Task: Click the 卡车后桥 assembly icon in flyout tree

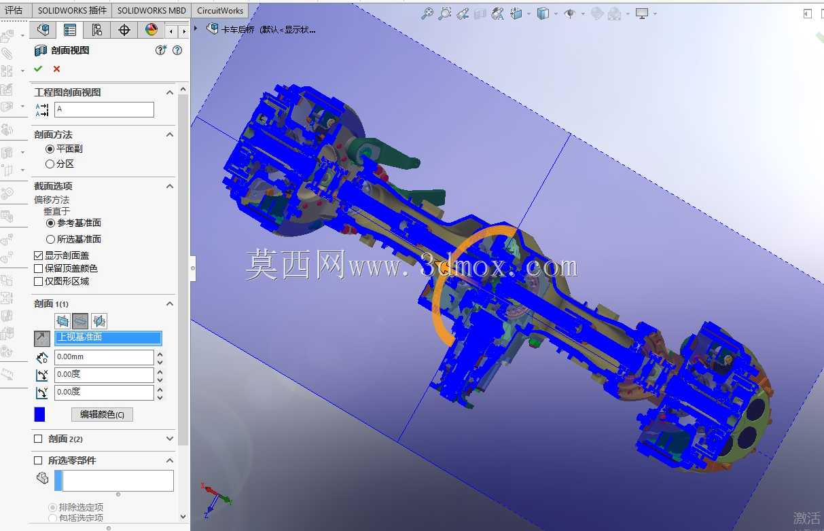Action: pyautogui.click(x=213, y=29)
